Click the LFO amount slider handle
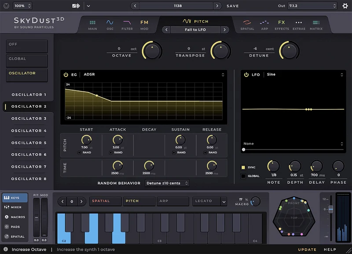This screenshot has width=352, height=254. pyautogui.click(x=244, y=150)
